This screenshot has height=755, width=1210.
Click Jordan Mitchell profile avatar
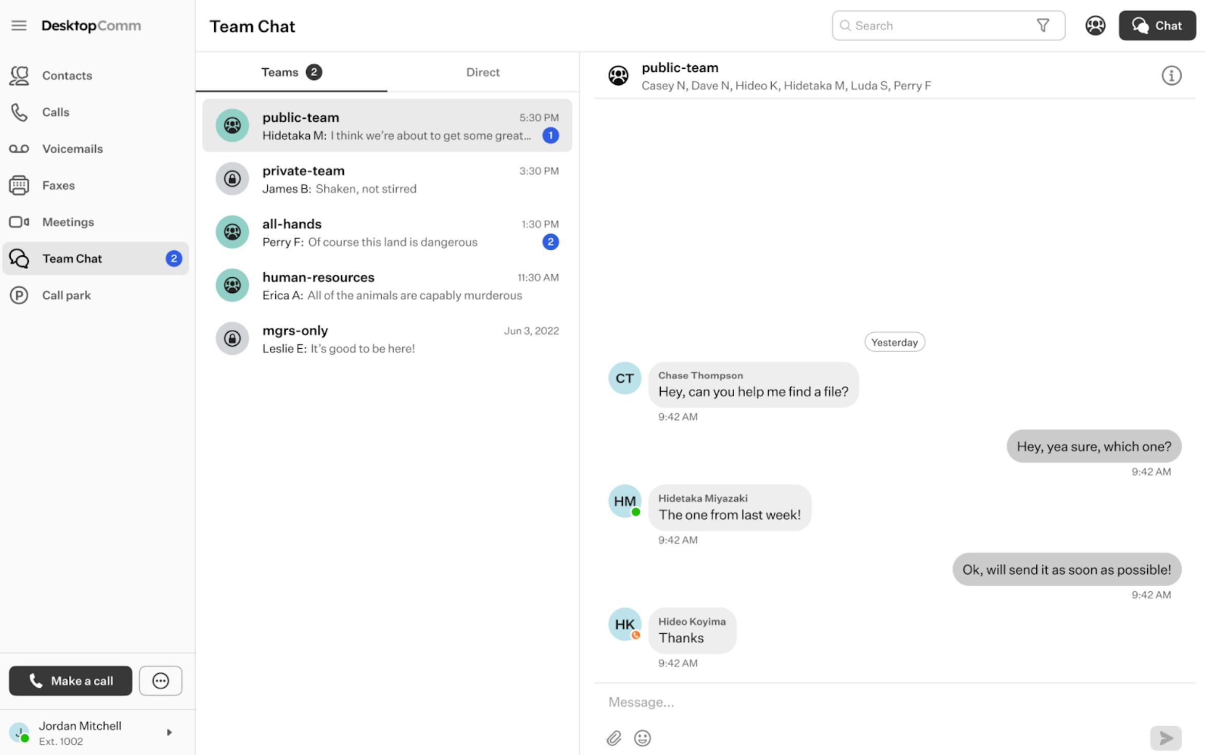point(20,732)
